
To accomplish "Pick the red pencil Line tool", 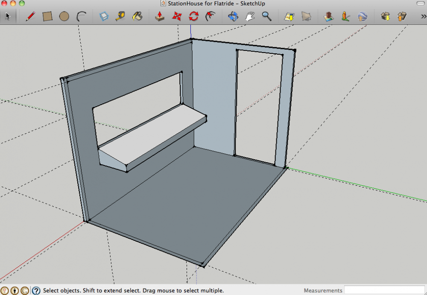I will (x=30, y=17).
